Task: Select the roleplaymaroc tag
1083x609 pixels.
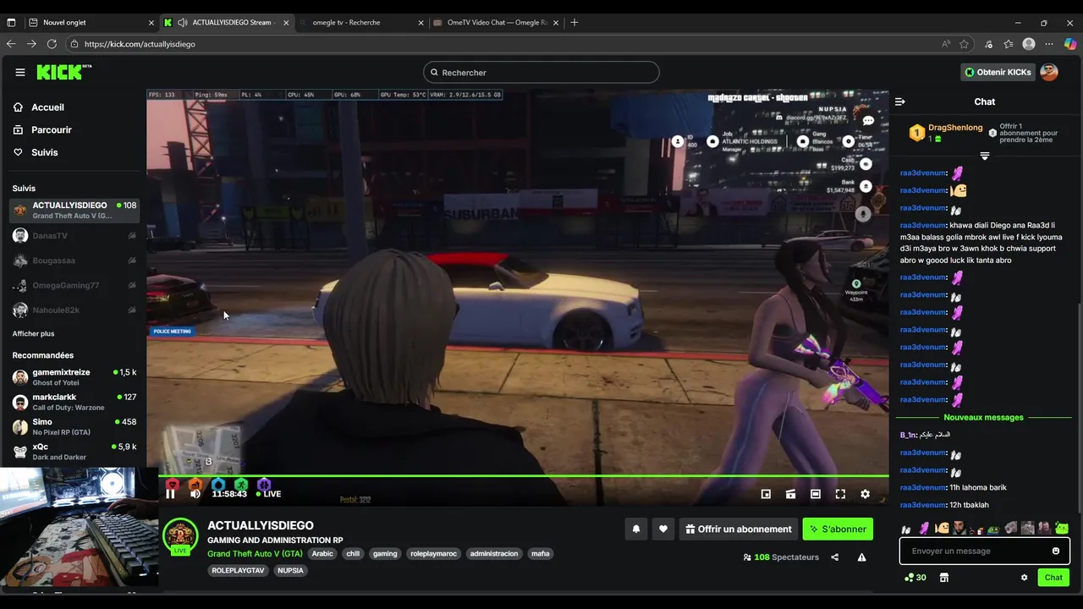Action: coord(433,554)
